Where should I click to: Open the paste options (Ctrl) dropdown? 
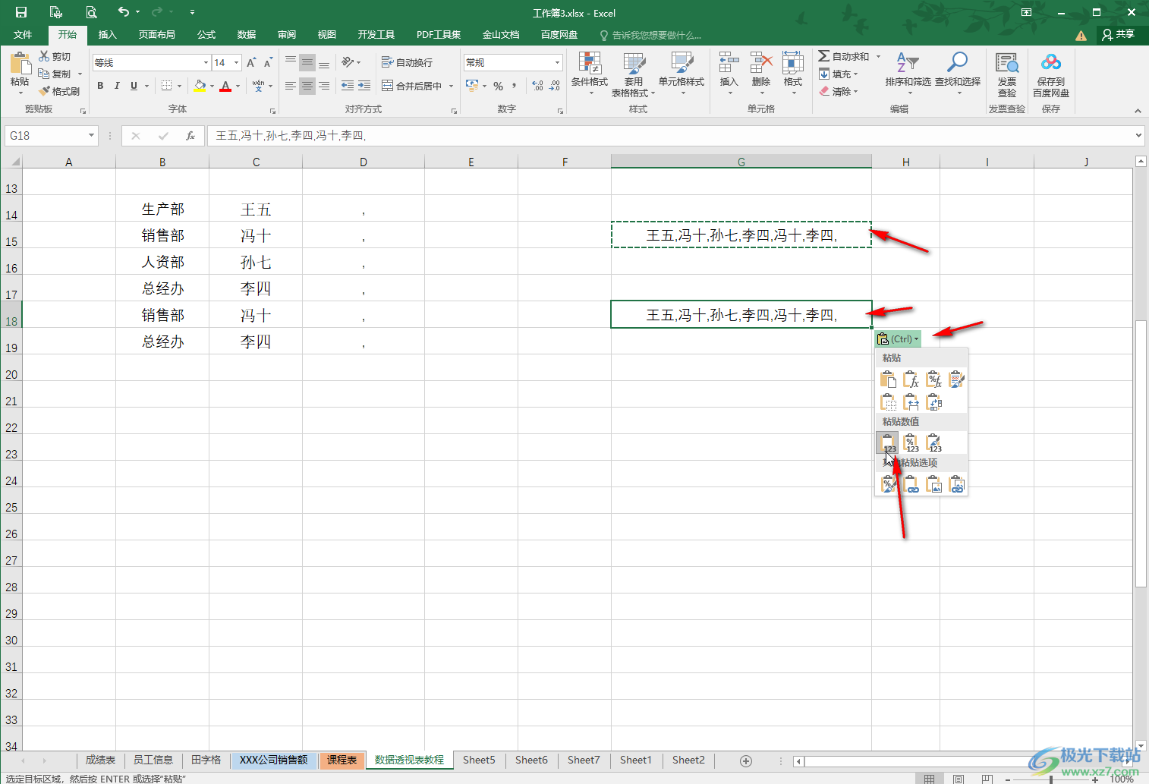pyautogui.click(x=898, y=339)
